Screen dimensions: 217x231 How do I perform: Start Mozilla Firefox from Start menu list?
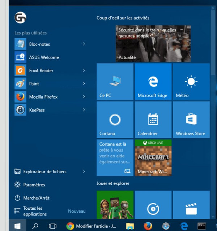tap(50, 97)
